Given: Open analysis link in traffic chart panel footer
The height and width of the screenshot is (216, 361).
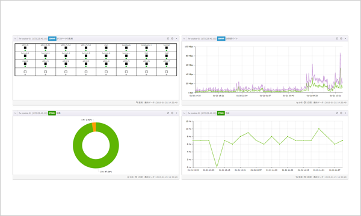Looking at the screenshot, I should (x=299, y=103).
